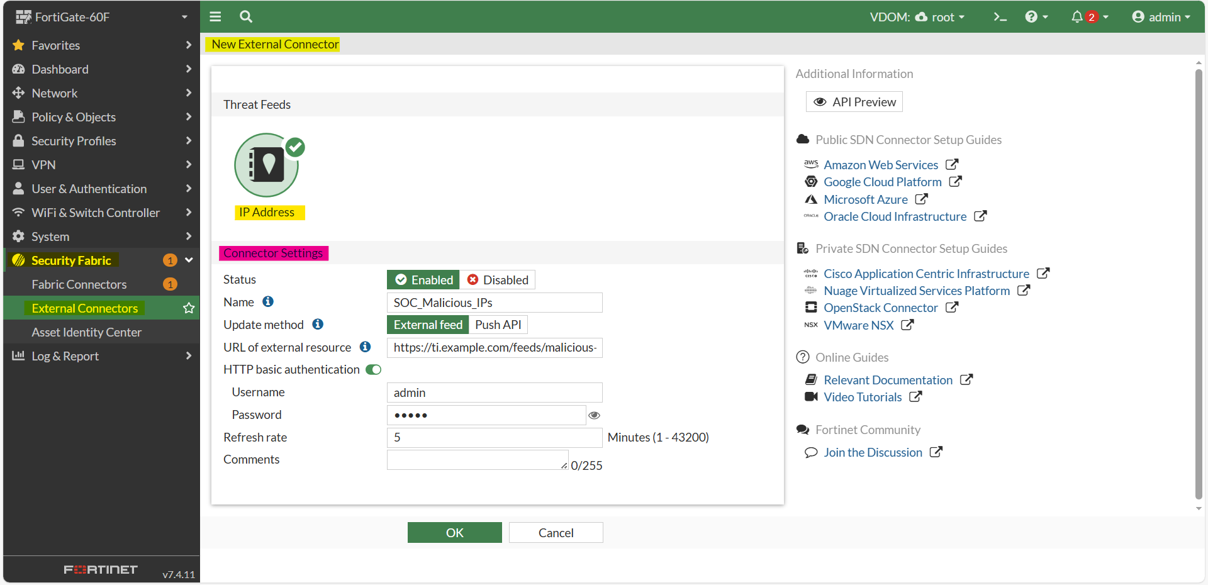Open Nuage Virtualized Services external link icon
The width and height of the screenshot is (1208, 585).
[1024, 291]
